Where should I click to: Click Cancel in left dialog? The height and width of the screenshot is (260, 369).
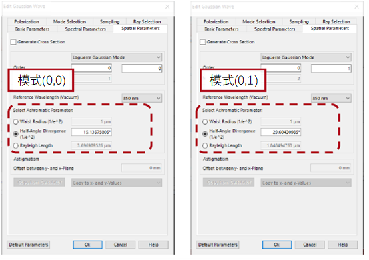click(121, 245)
